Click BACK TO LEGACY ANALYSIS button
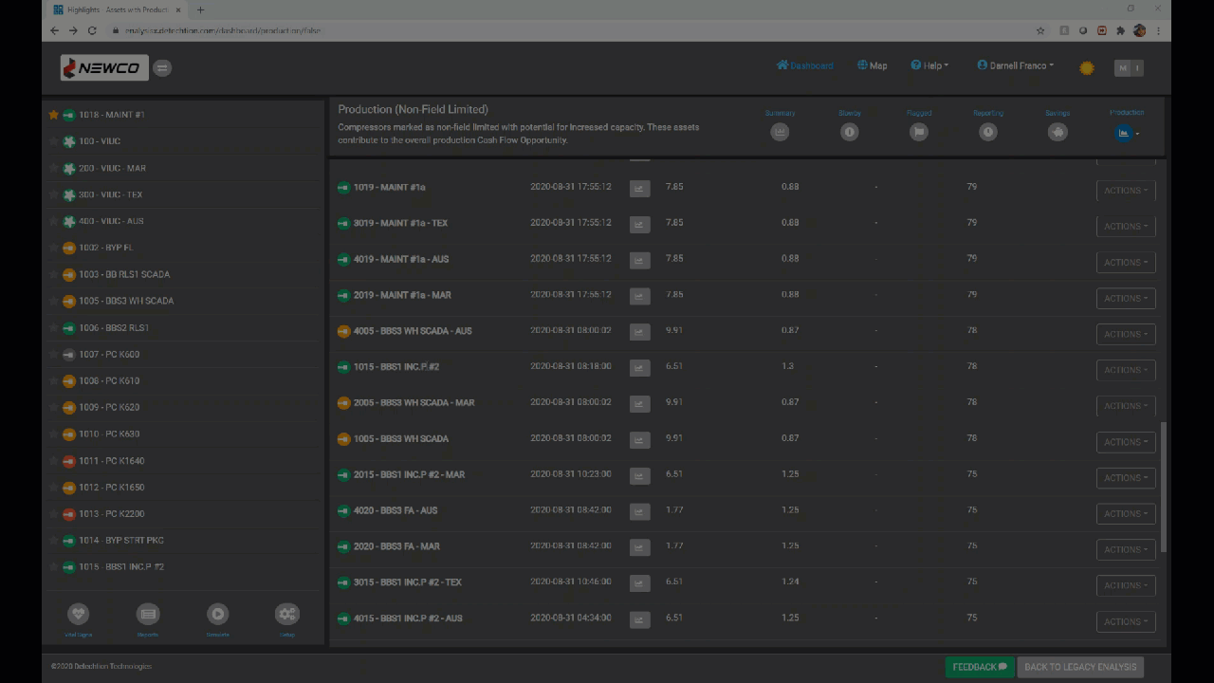The width and height of the screenshot is (1214, 683). point(1080,667)
